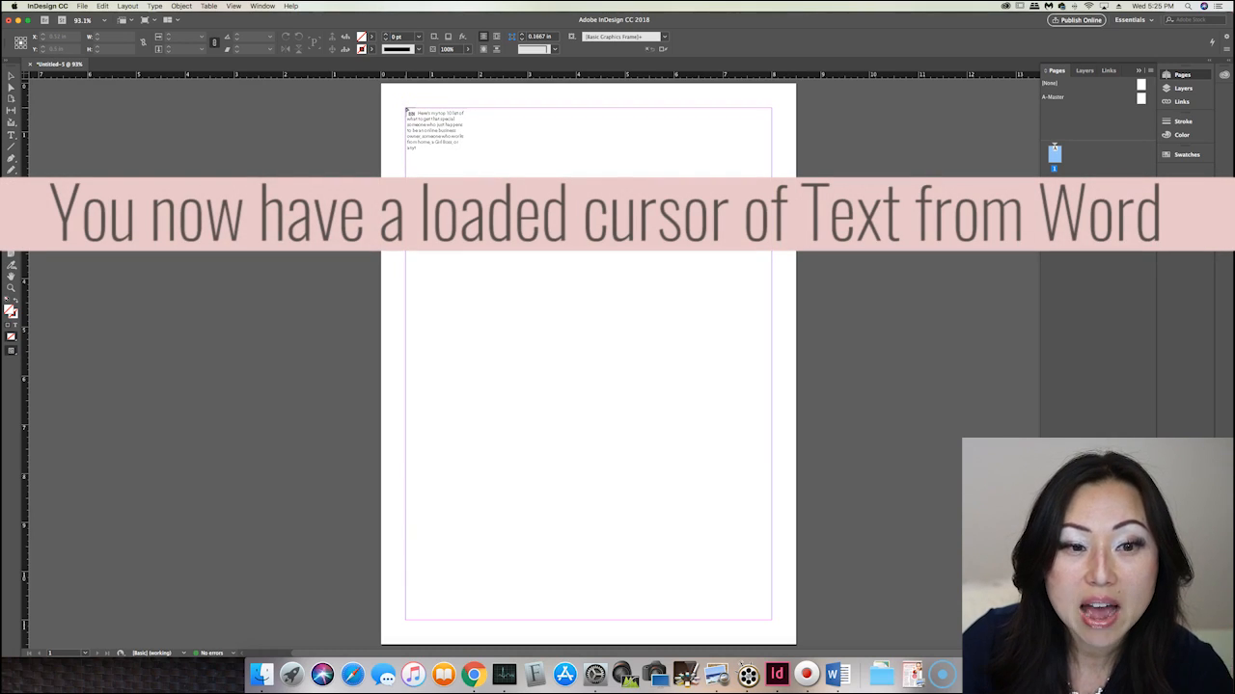Open the Color panel icon
The image size is (1235, 694).
click(x=1175, y=135)
